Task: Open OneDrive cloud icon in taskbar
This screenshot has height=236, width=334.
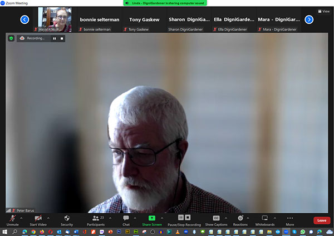Action: point(330,232)
